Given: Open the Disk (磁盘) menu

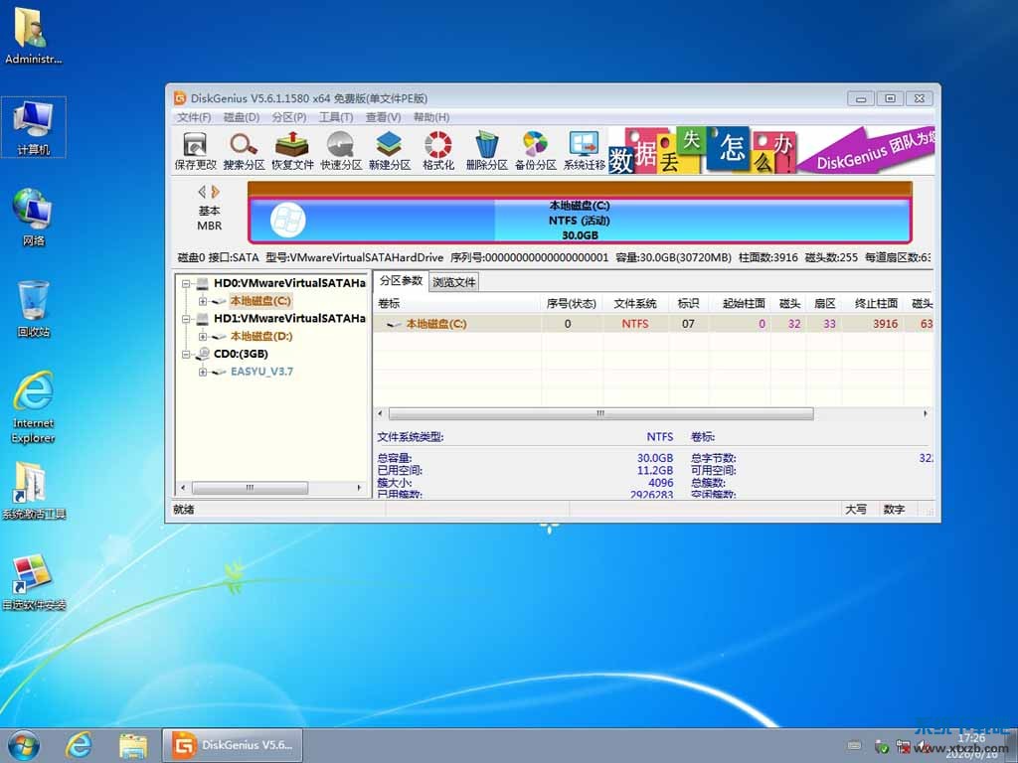Looking at the screenshot, I should click(242, 117).
